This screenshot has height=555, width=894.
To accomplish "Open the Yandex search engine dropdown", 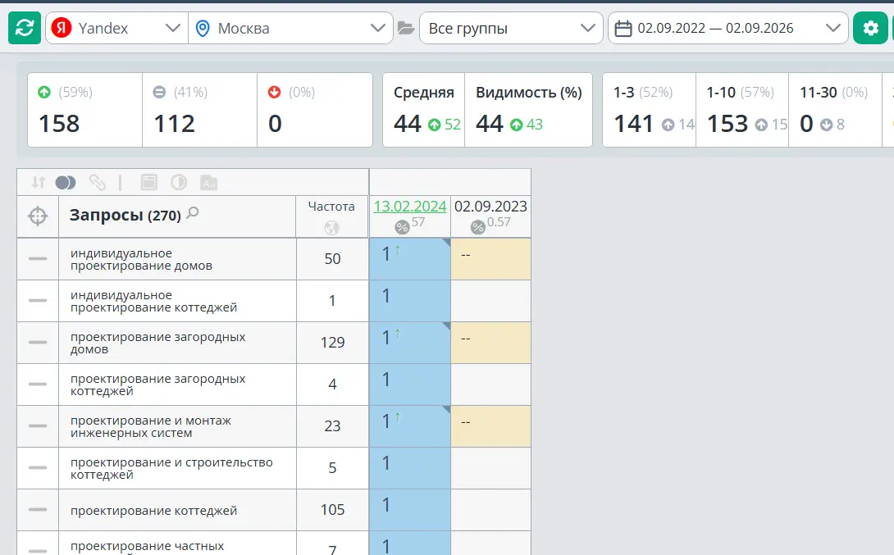I will point(116,28).
